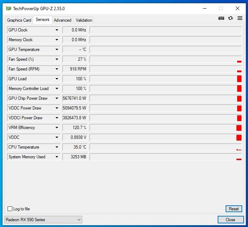This screenshot has height=227, width=248.
Task: Click the 27 % fan speed value
Action: tap(75, 59)
